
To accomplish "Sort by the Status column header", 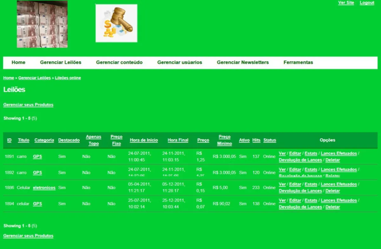I will [270, 140].
